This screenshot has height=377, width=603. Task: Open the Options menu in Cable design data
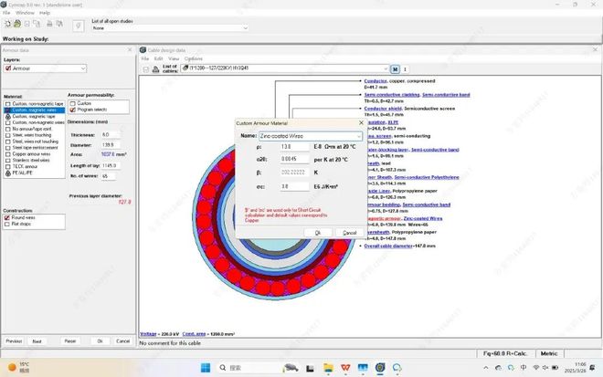coord(193,58)
